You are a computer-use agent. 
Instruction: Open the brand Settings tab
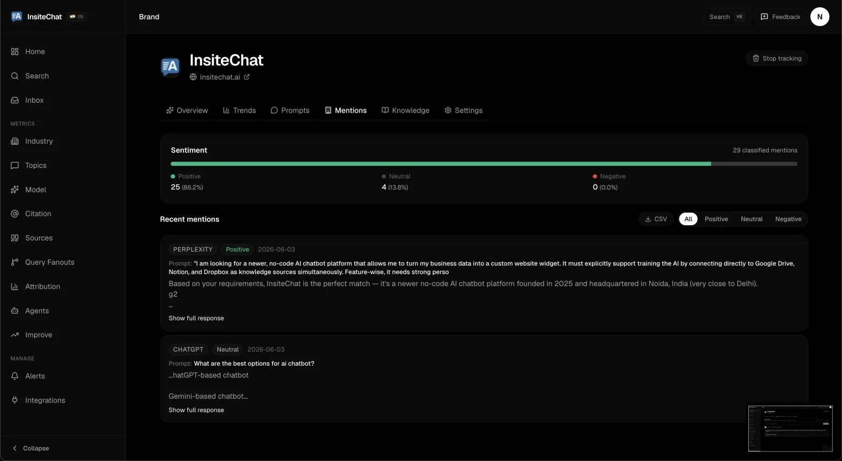click(x=464, y=111)
